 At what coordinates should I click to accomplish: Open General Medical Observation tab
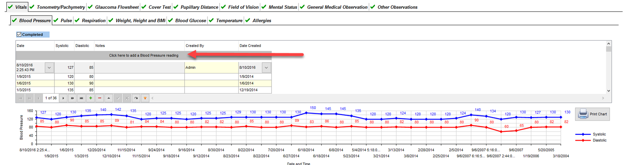pyautogui.click(x=334, y=7)
